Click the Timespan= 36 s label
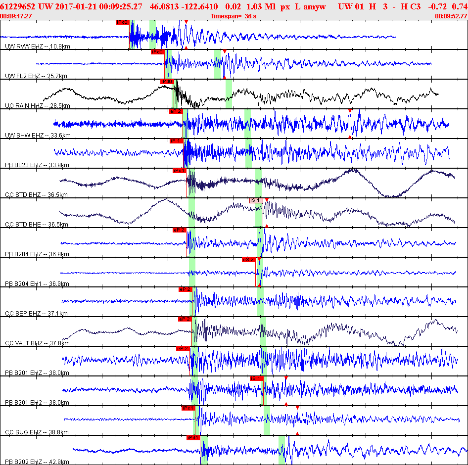The height and width of the screenshot is (465, 468). coord(234,16)
